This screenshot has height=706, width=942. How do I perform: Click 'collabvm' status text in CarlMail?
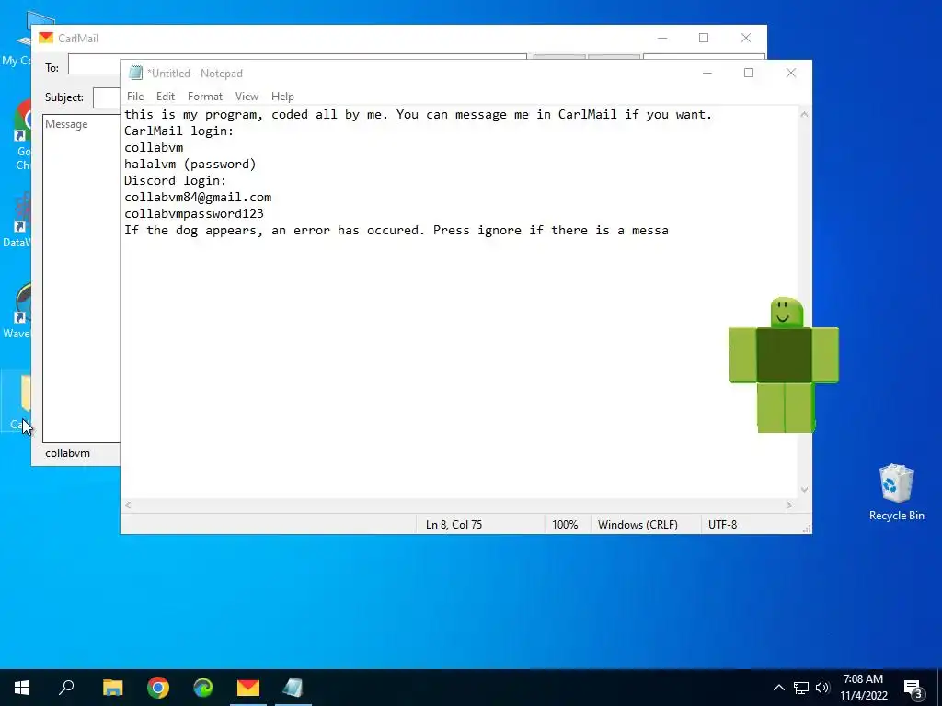point(67,453)
